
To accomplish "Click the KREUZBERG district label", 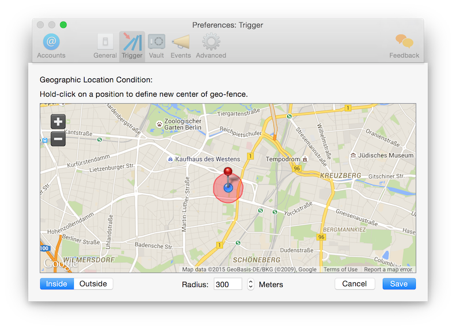I will pos(340,176).
